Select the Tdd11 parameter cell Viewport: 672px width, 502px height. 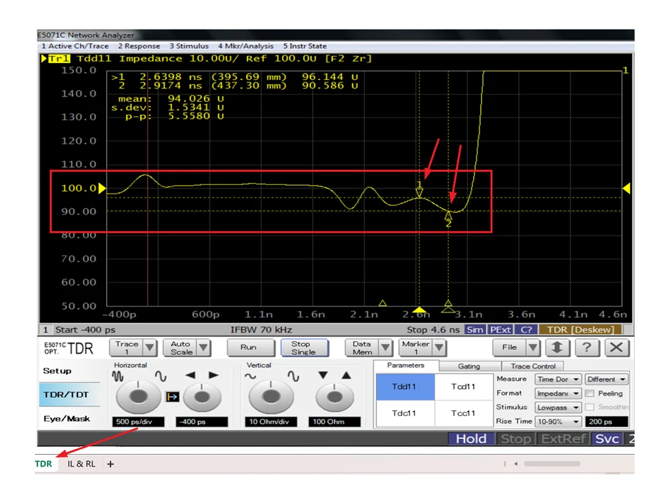pos(405,387)
